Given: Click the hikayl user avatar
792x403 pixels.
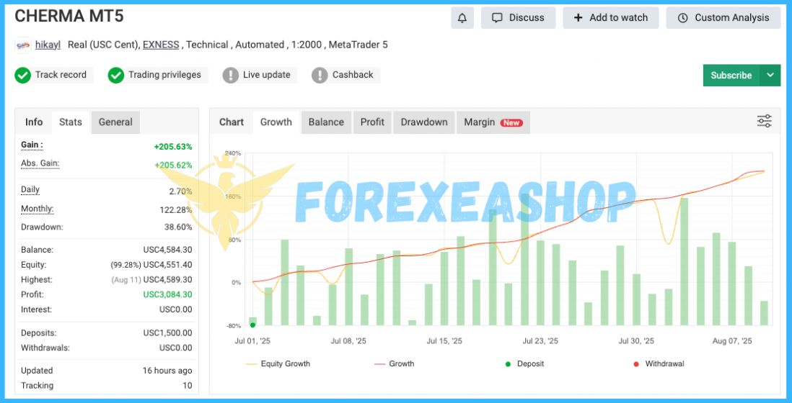Looking at the screenshot, I should [23, 45].
